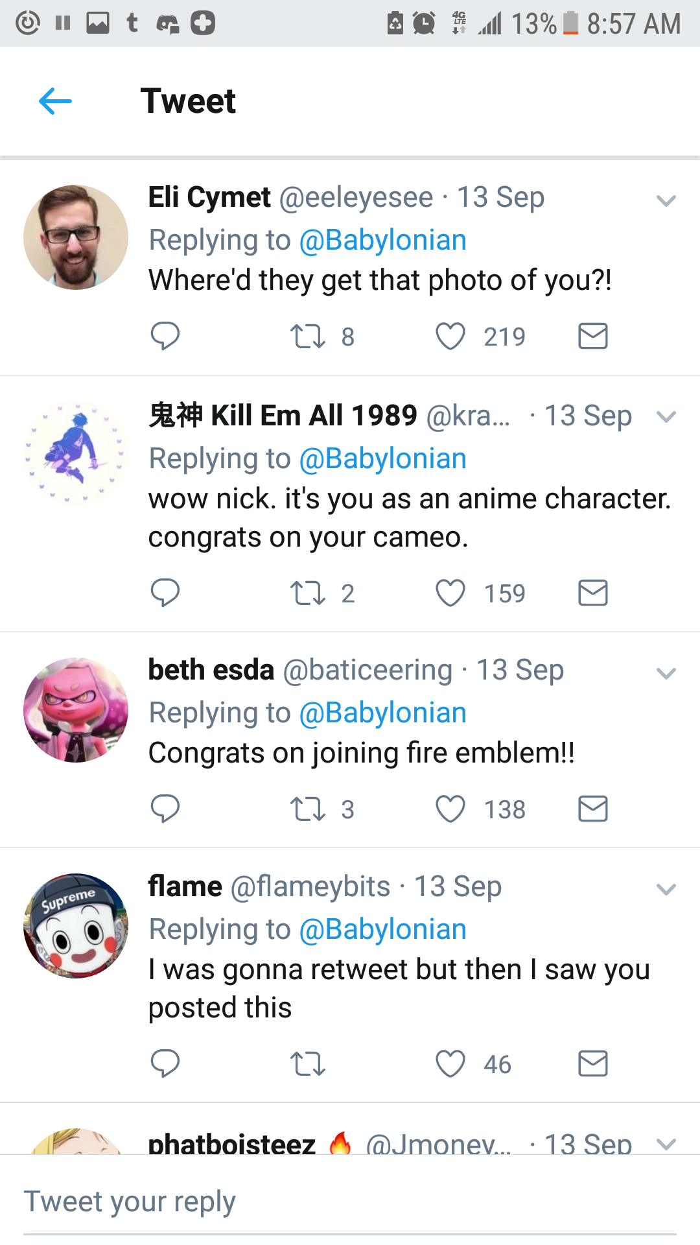Retweet Eli Cymet's reply
Screen dimensions: 700x1245
pos(308,337)
